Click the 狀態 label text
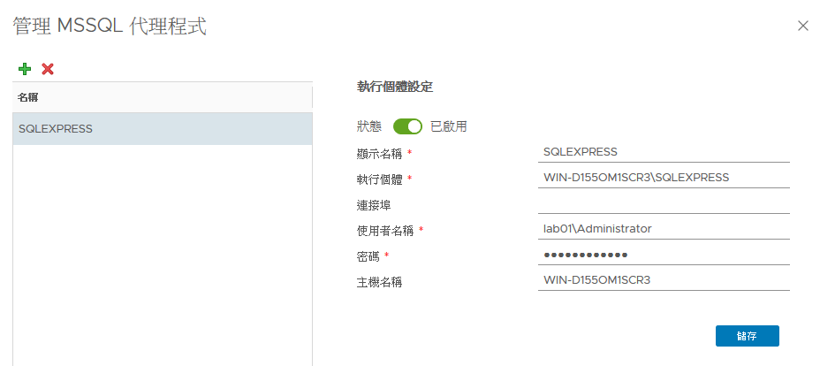The height and width of the screenshot is (366, 820). tap(368, 126)
